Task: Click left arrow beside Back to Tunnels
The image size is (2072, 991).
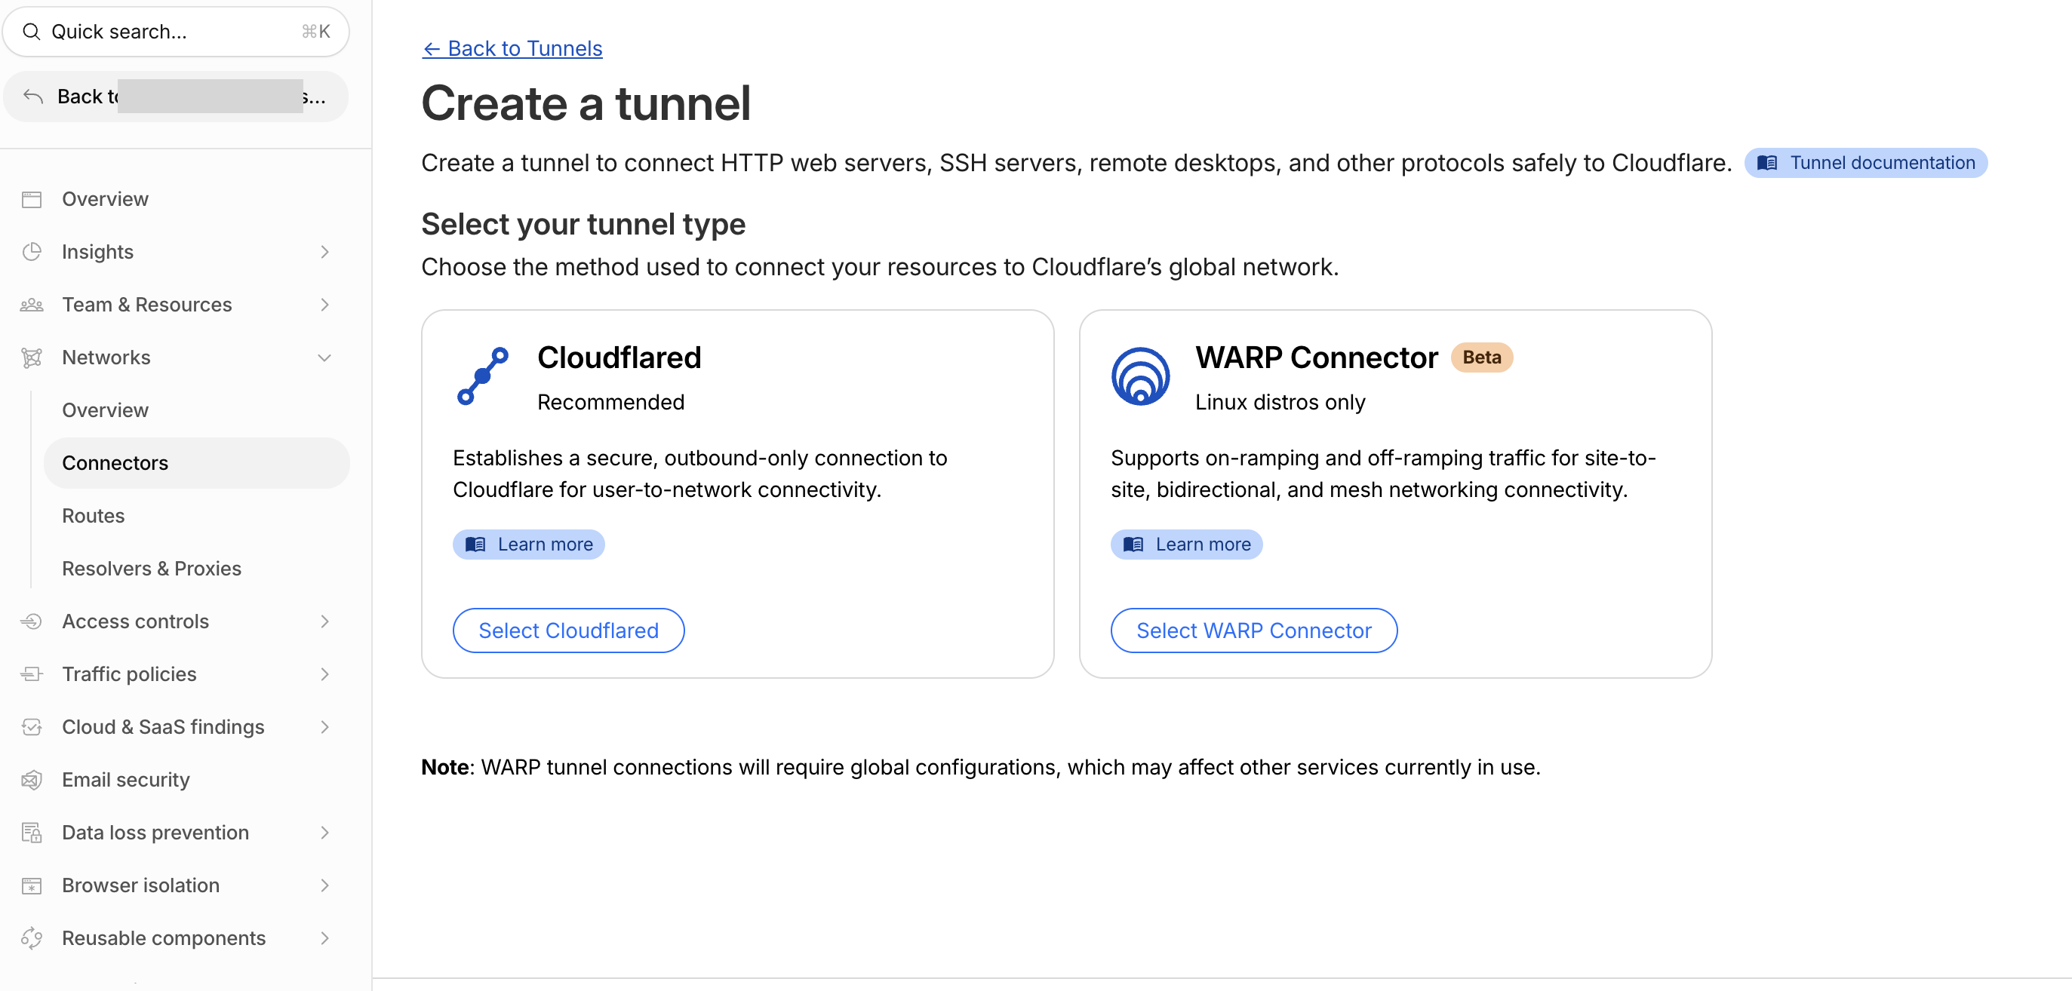Action: click(x=431, y=49)
